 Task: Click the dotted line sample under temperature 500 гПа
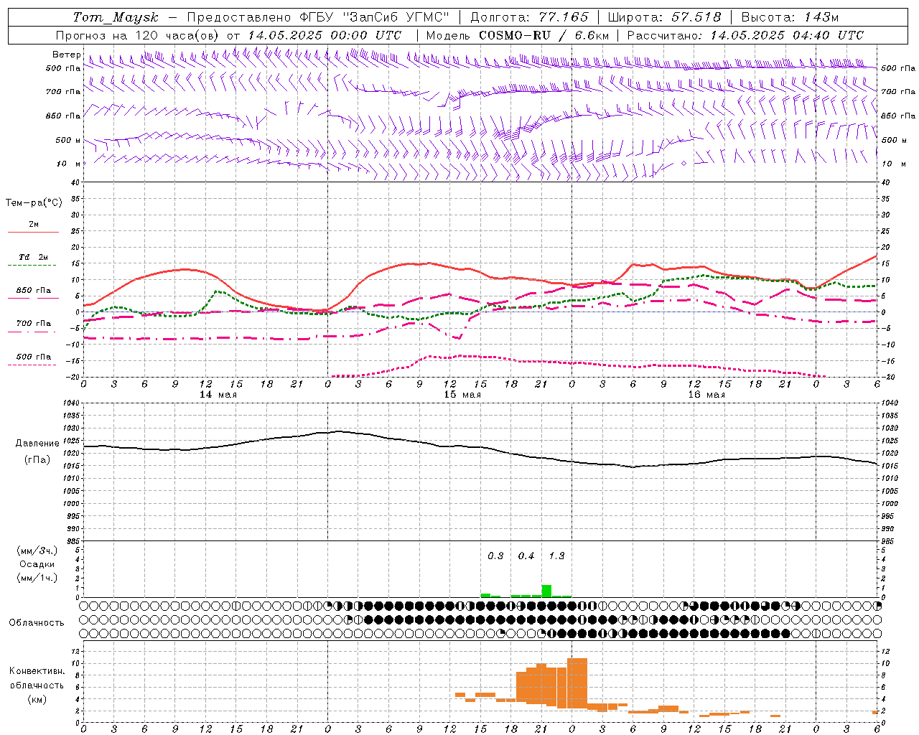[32, 365]
